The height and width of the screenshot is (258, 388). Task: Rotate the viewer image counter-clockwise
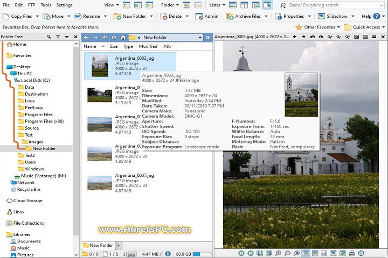[x=313, y=37]
